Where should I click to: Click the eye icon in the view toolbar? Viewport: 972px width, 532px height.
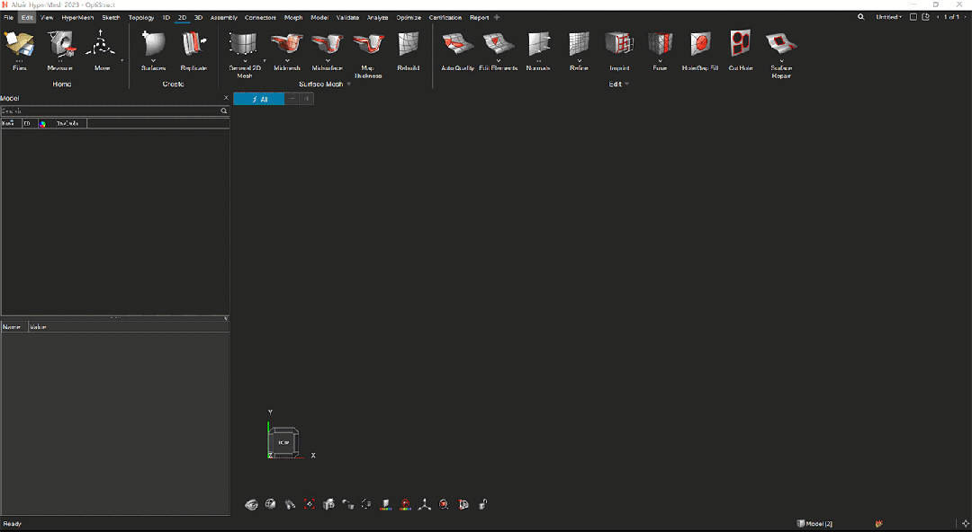click(251, 504)
